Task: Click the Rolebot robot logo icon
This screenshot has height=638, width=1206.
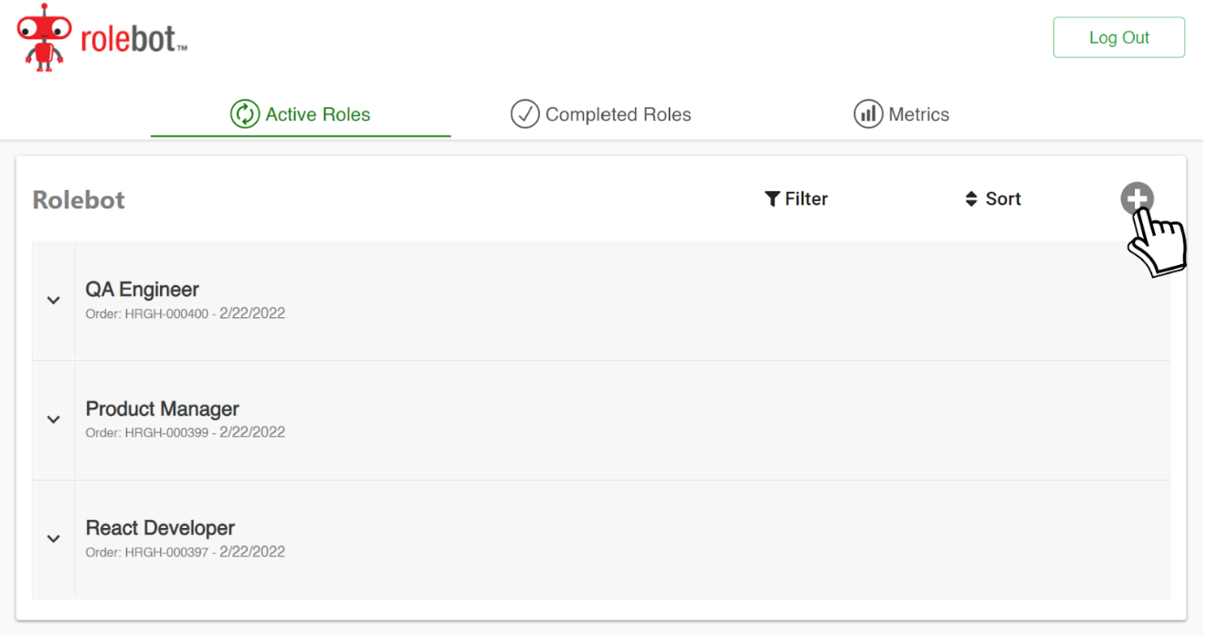Action: 43,37
